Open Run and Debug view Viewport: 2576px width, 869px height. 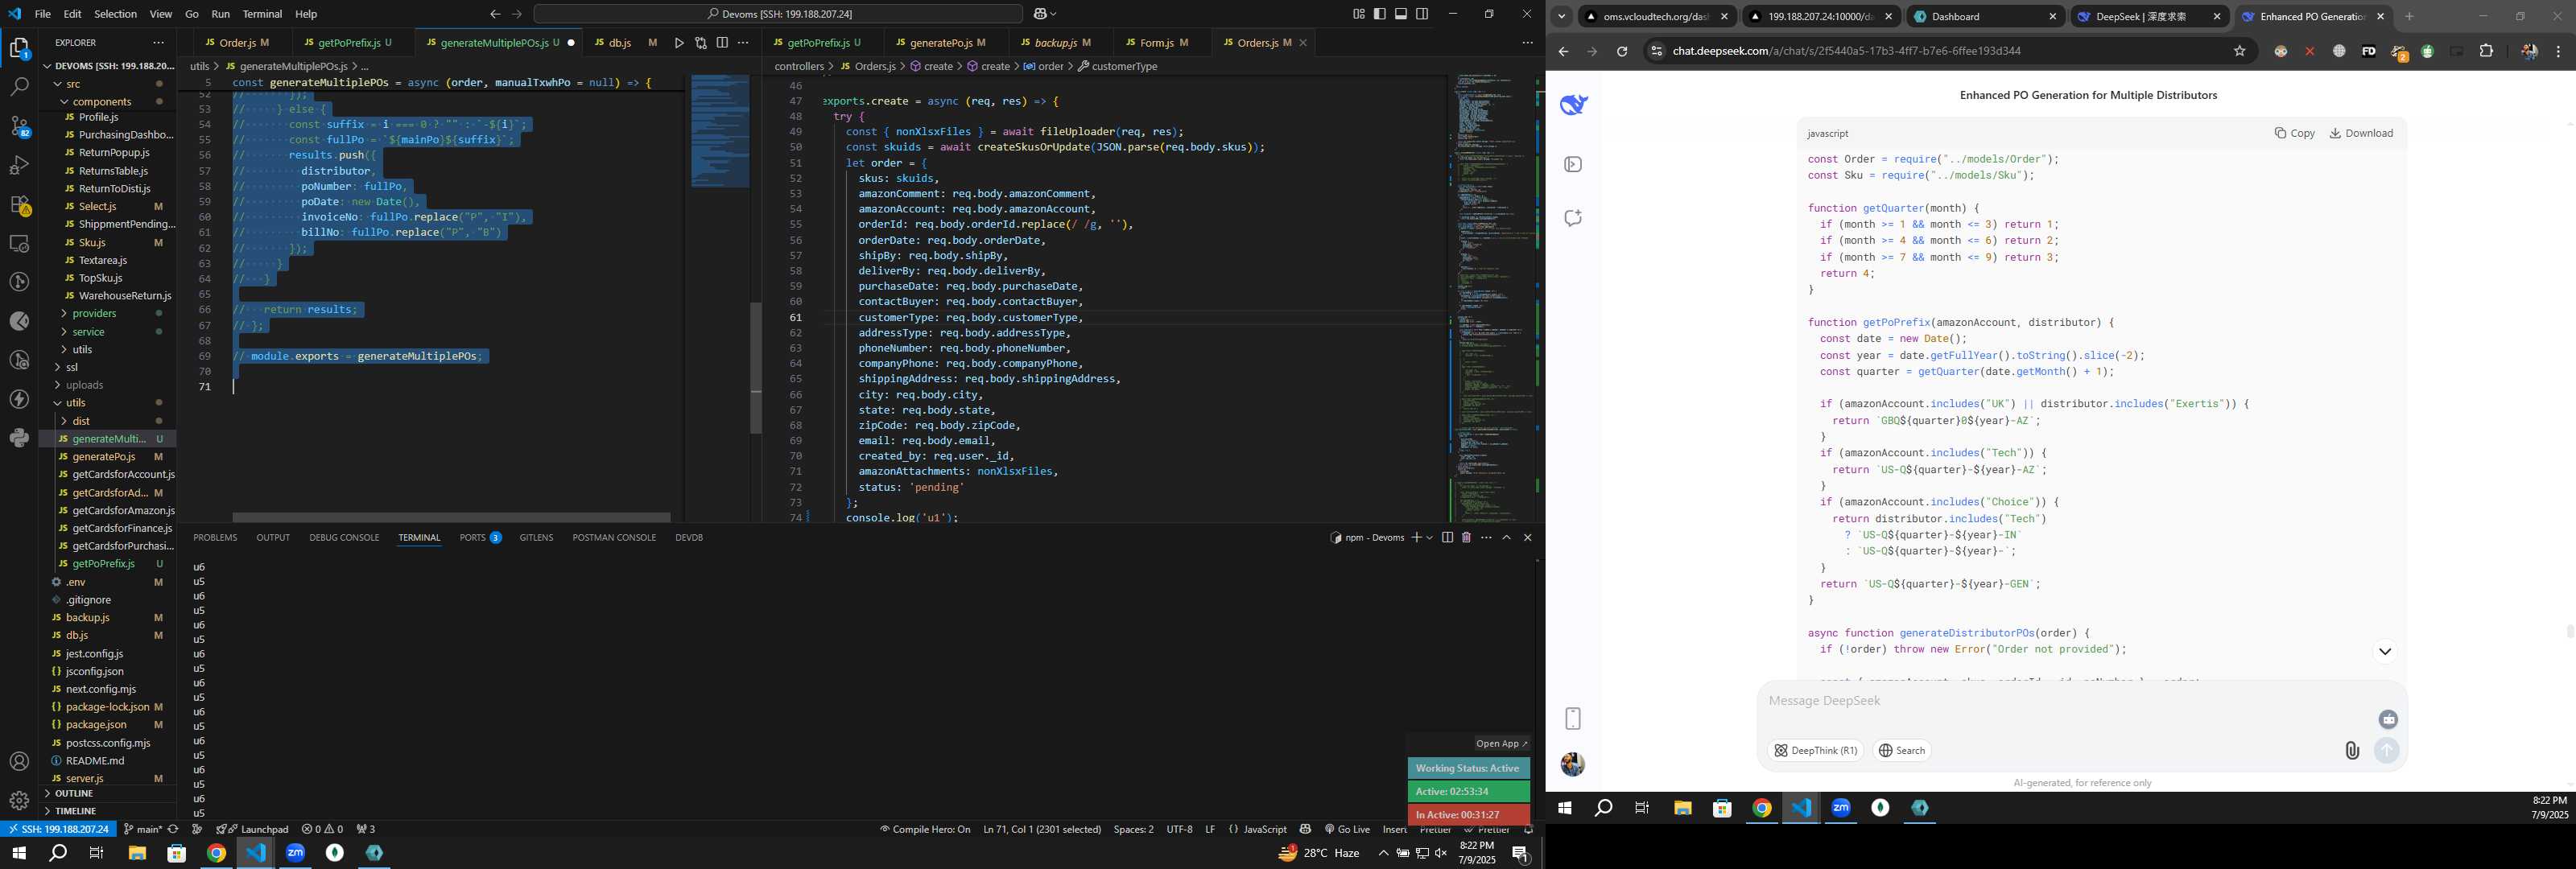coord(19,165)
